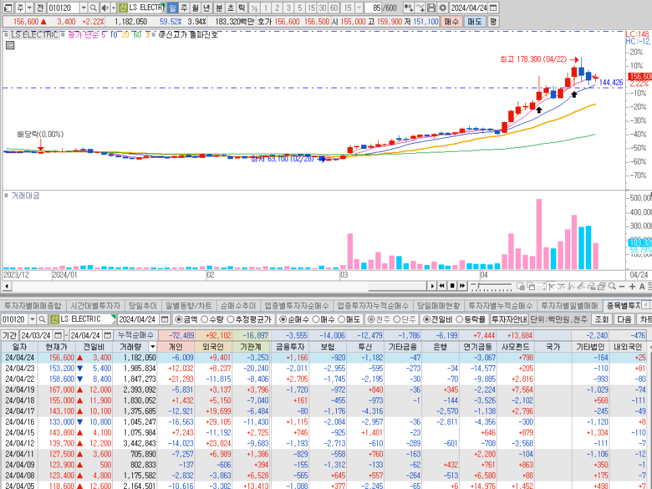Click the top-left window layout icon
This screenshot has height=489, width=652.
(x=8, y=8)
